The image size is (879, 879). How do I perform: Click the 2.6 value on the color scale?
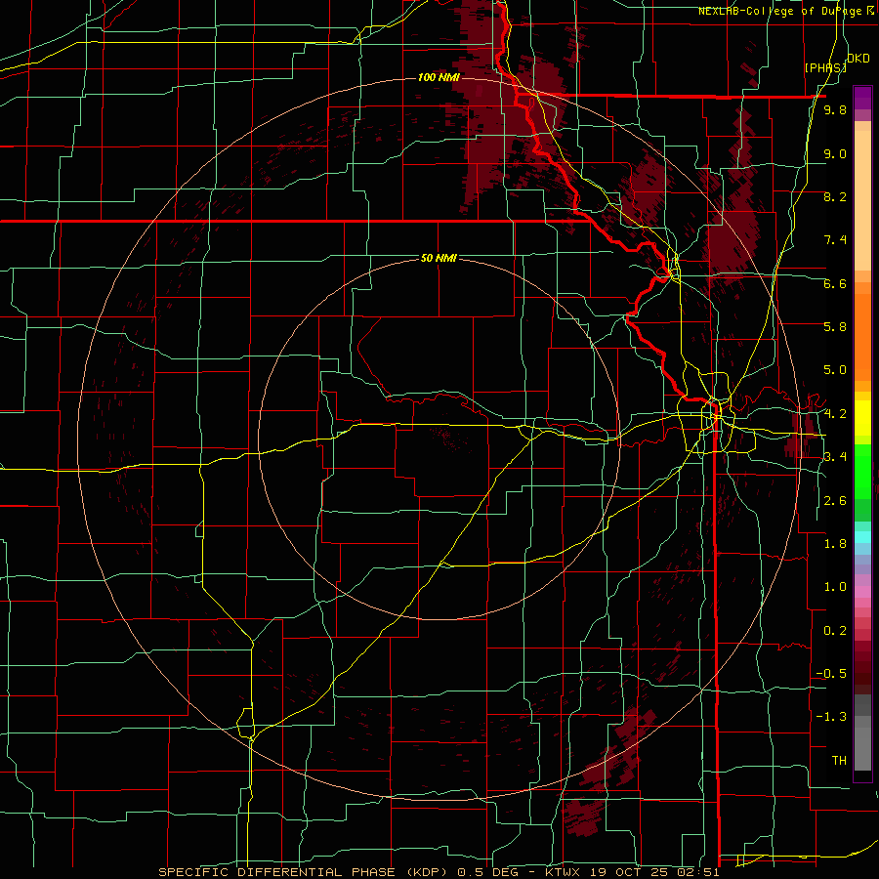point(835,501)
